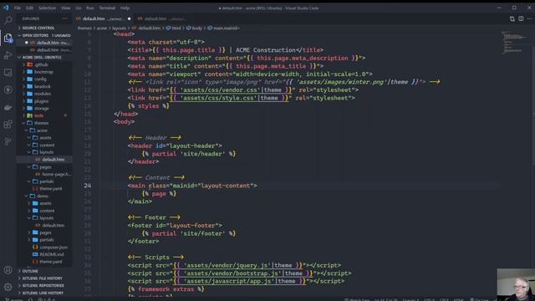Click the themes breadcrumb

(84, 28)
